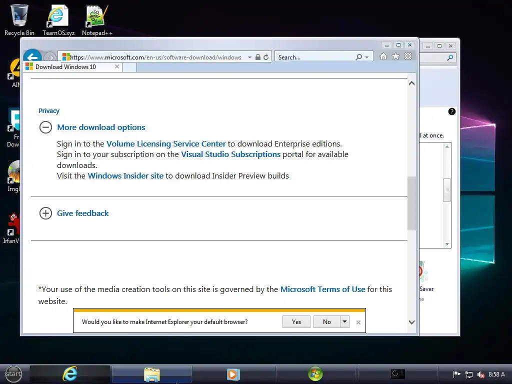
Task: Open the Privacy link
Action: click(x=49, y=110)
